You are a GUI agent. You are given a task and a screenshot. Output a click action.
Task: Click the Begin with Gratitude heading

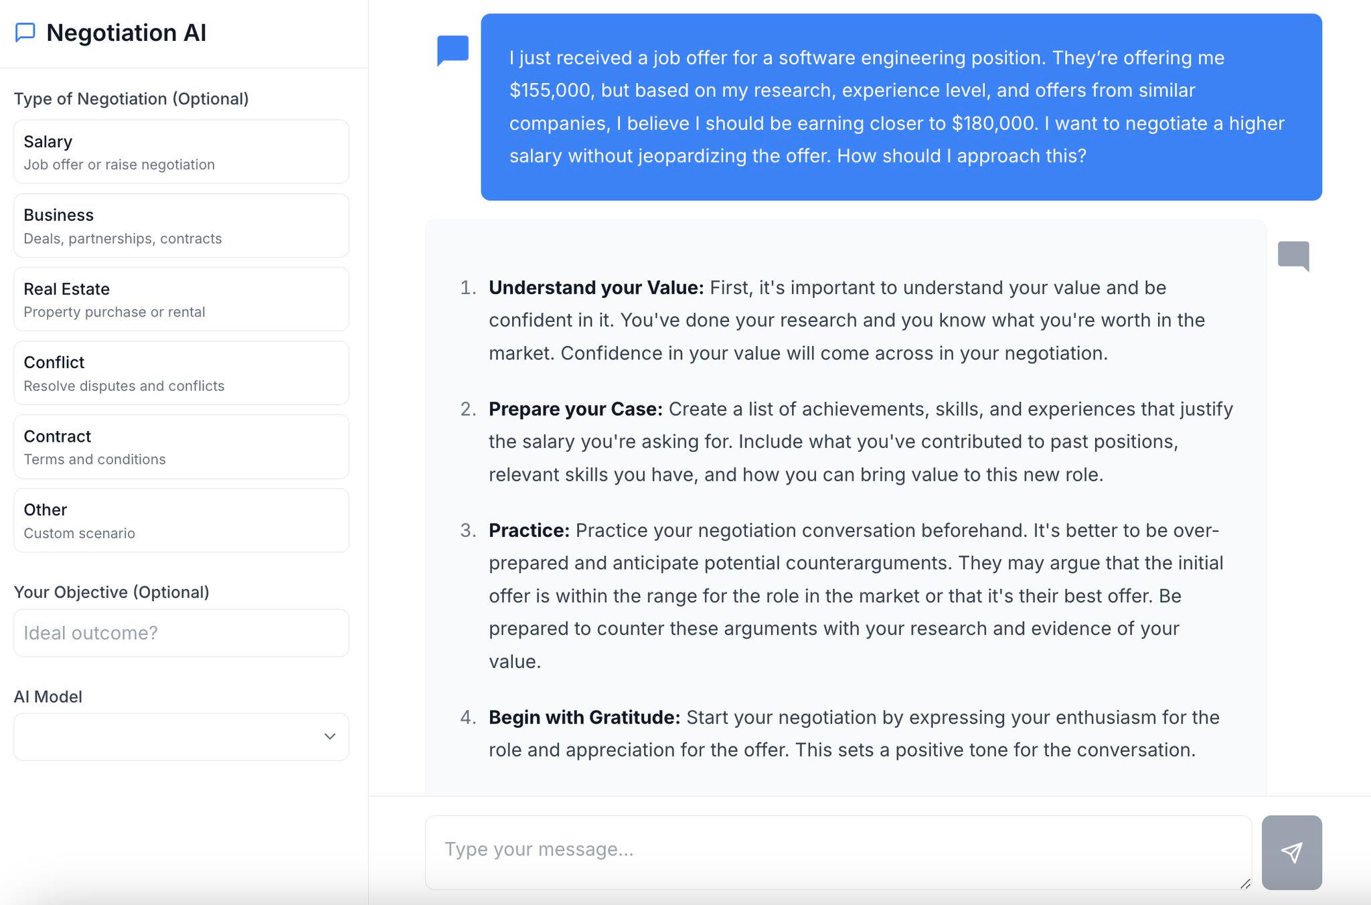coord(584,718)
